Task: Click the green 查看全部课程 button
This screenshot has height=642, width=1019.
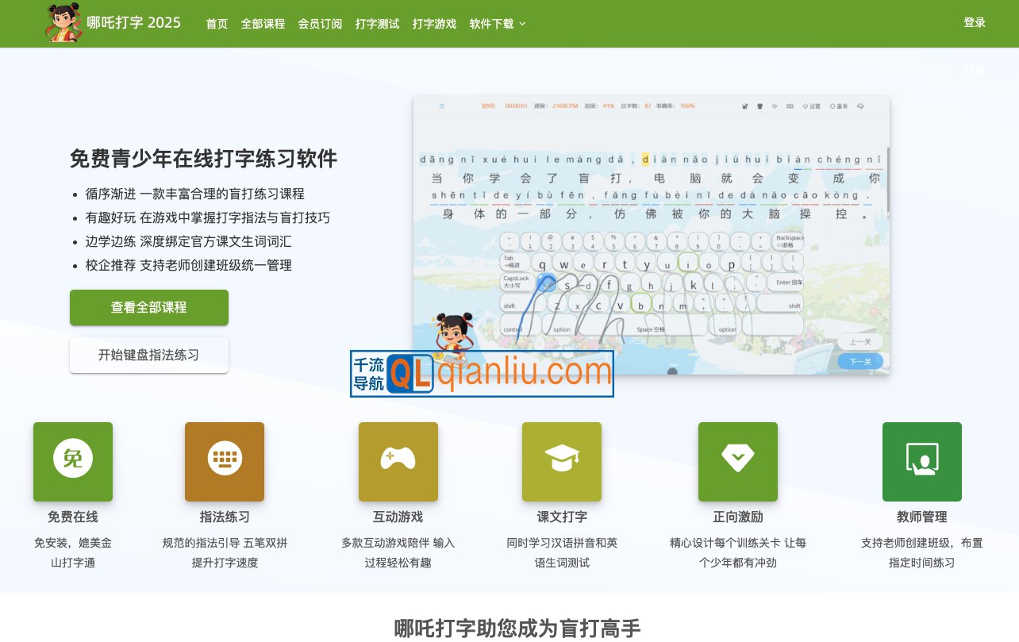Action: 148,307
